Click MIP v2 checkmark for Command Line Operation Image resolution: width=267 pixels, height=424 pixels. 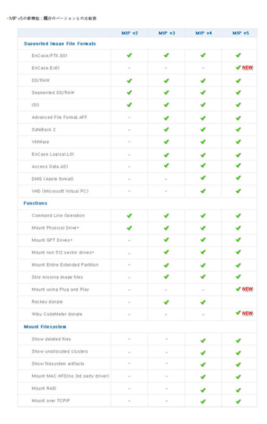[129, 216]
